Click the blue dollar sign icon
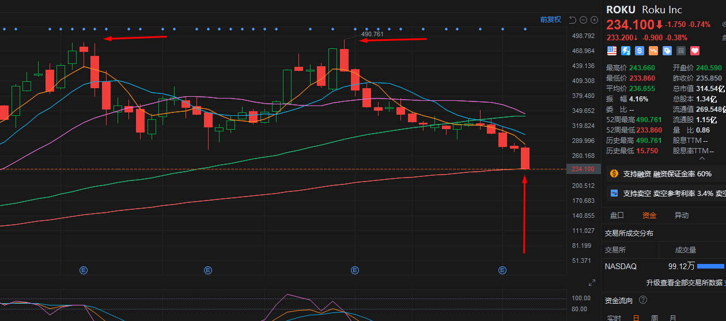 click(639, 51)
